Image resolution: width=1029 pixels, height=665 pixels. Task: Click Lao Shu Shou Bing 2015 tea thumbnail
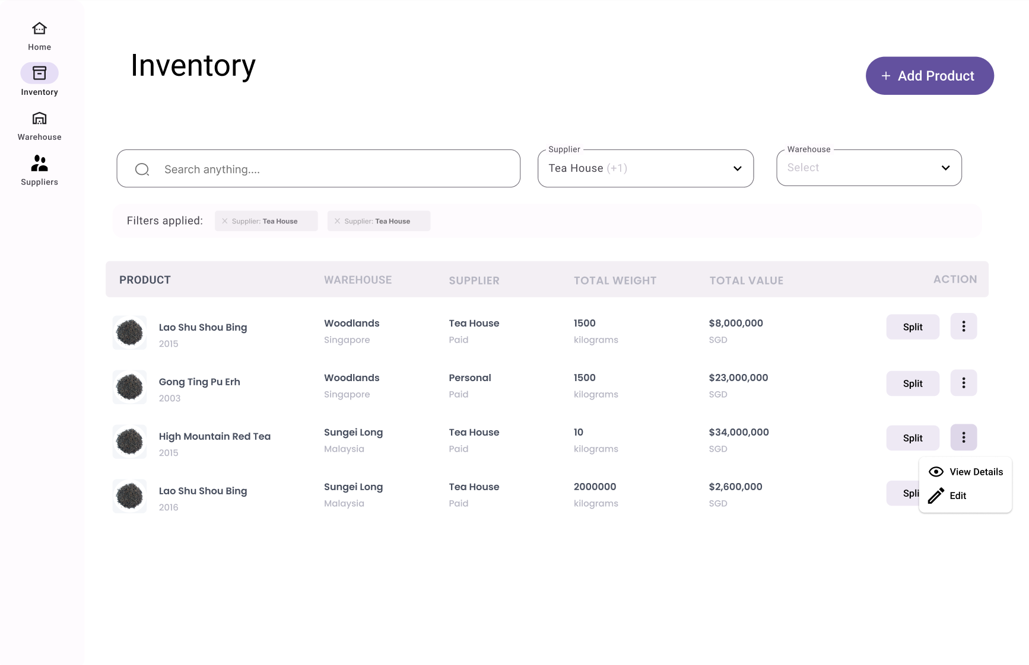click(x=129, y=332)
